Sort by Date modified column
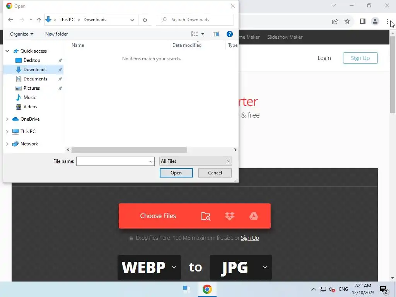The width and height of the screenshot is (396, 297). point(187,45)
